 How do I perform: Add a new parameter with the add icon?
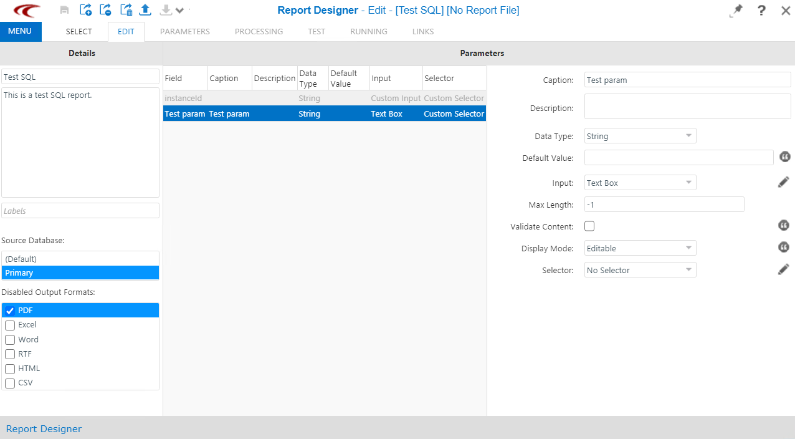tap(85, 10)
